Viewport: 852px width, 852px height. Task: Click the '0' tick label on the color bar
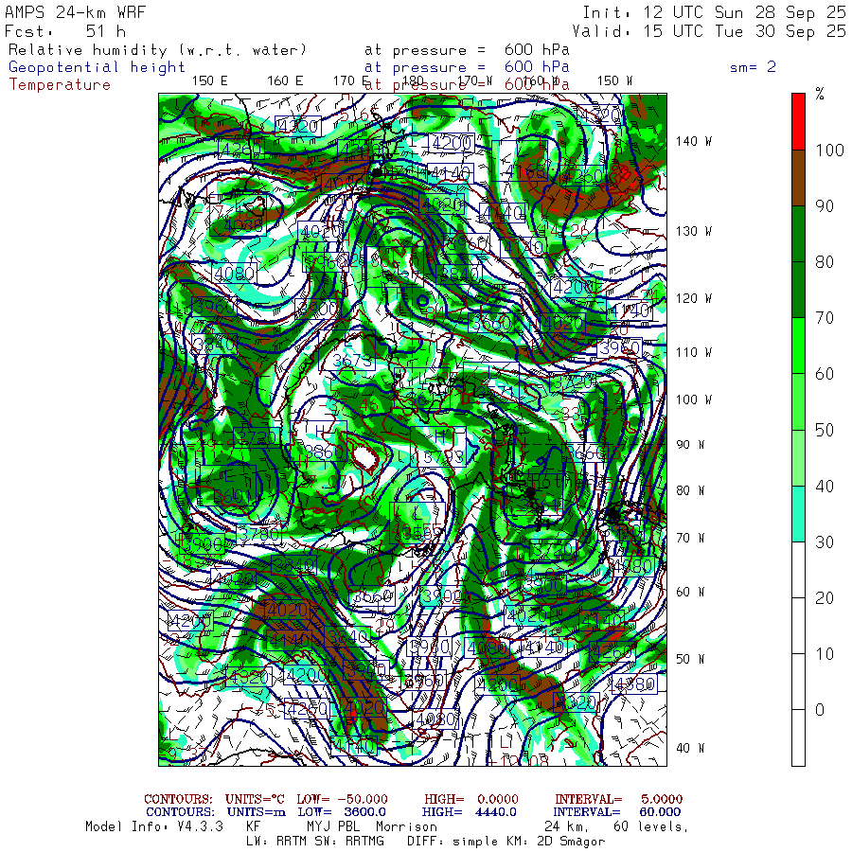click(820, 710)
